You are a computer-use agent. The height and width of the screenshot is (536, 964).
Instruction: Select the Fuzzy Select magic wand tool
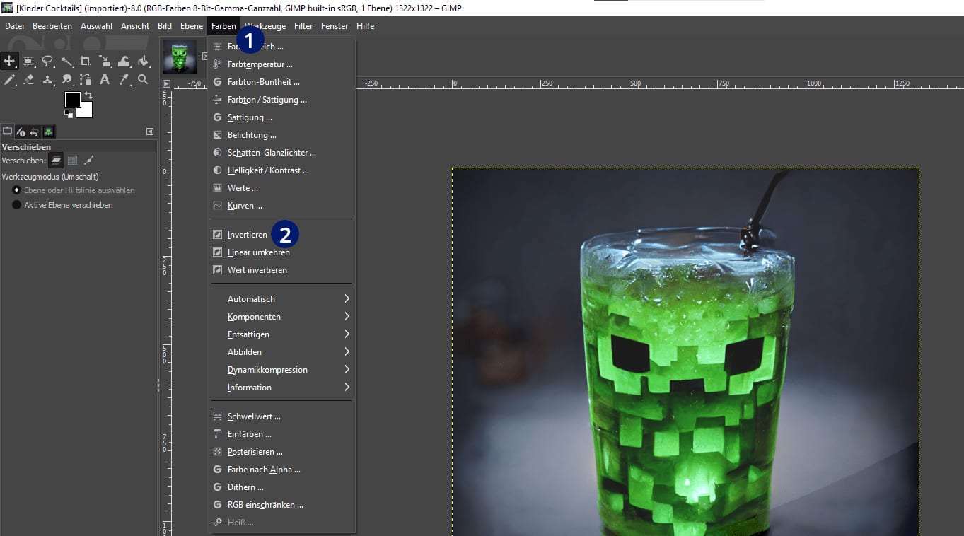[66, 61]
